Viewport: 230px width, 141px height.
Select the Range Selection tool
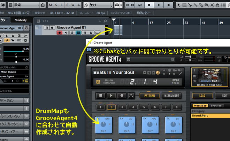pyautogui.click(x=184, y=5)
